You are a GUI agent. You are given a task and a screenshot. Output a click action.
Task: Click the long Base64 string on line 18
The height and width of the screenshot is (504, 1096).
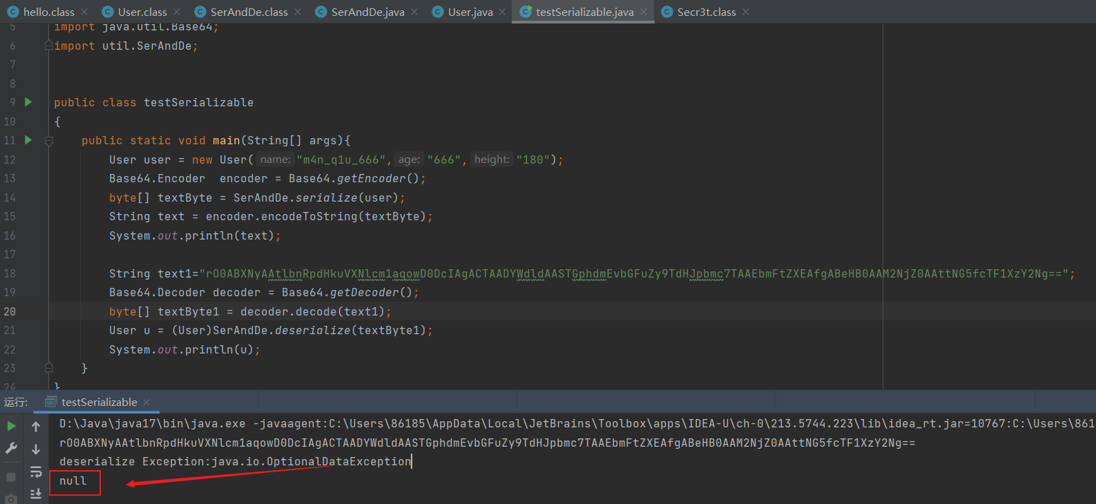coord(634,274)
